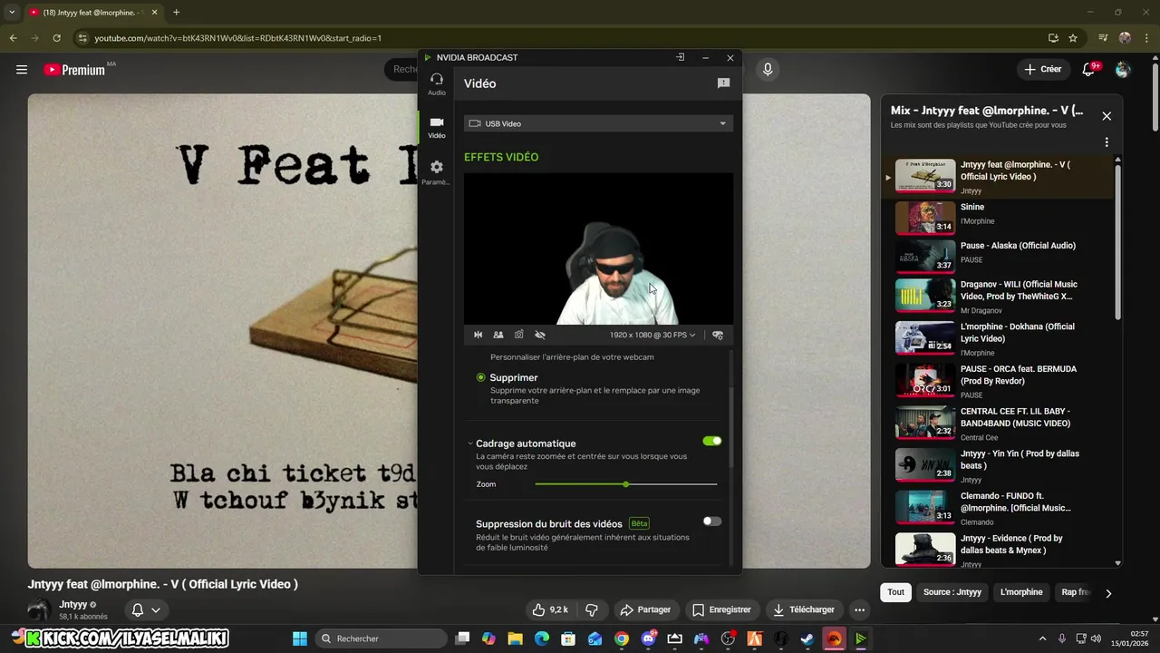This screenshot has width=1160, height=653.
Task: Open Microsoft Edge from the taskbar
Action: (541, 638)
